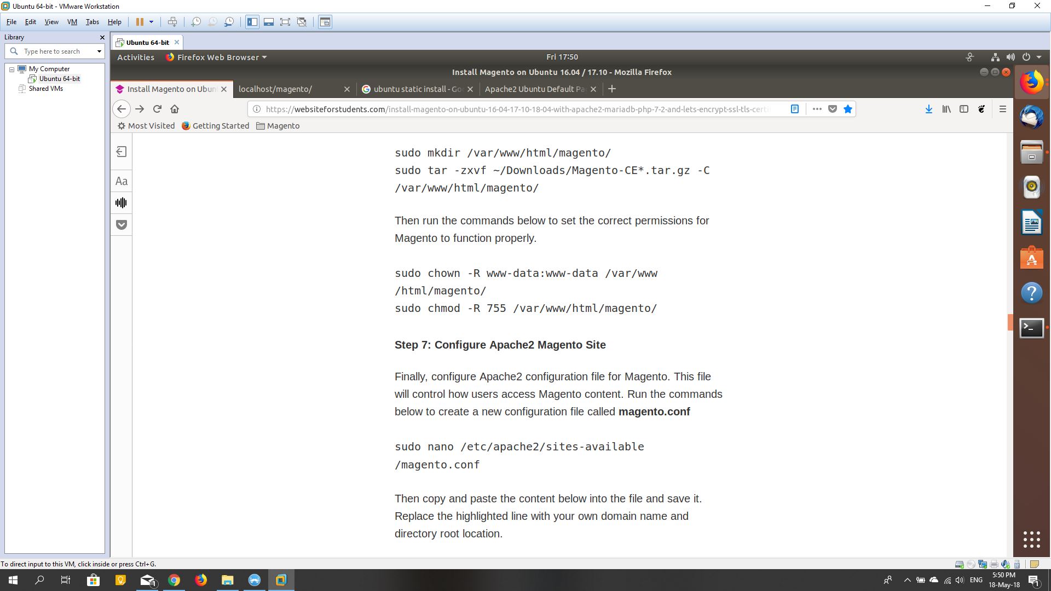The image size is (1051, 591).
Task: Take a snapshot of this VM
Action: coord(196,22)
